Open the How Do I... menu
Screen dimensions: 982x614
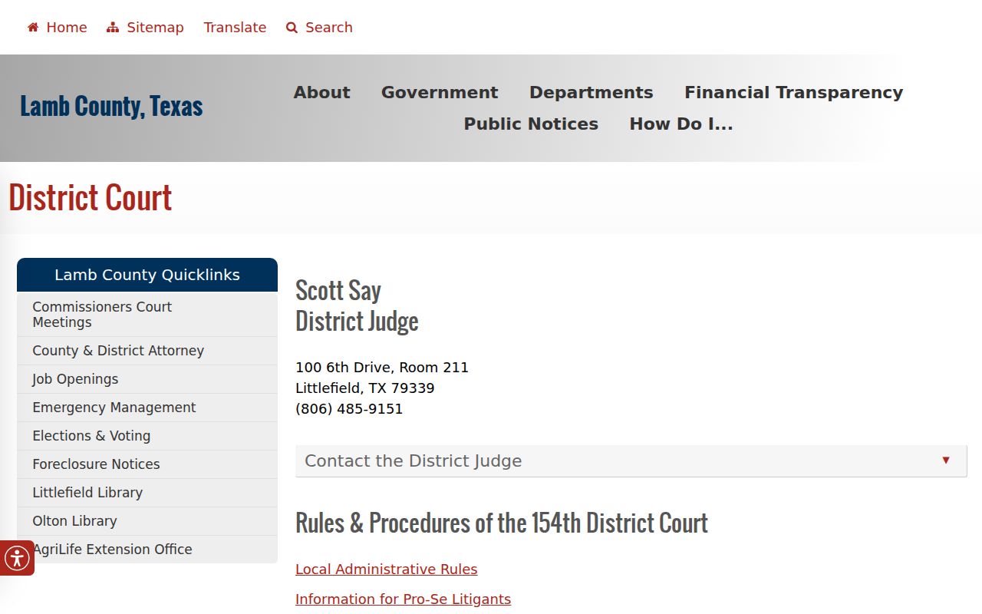tap(681, 124)
